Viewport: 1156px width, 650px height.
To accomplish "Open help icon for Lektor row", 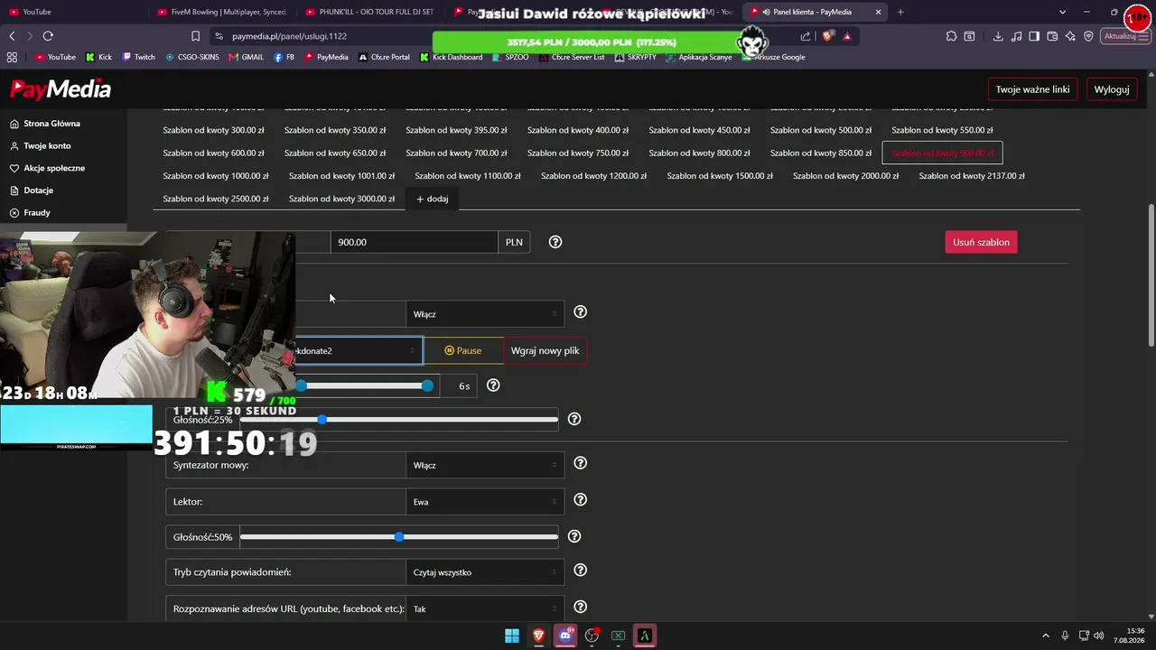I will pyautogui.click(x=581, y=500).
